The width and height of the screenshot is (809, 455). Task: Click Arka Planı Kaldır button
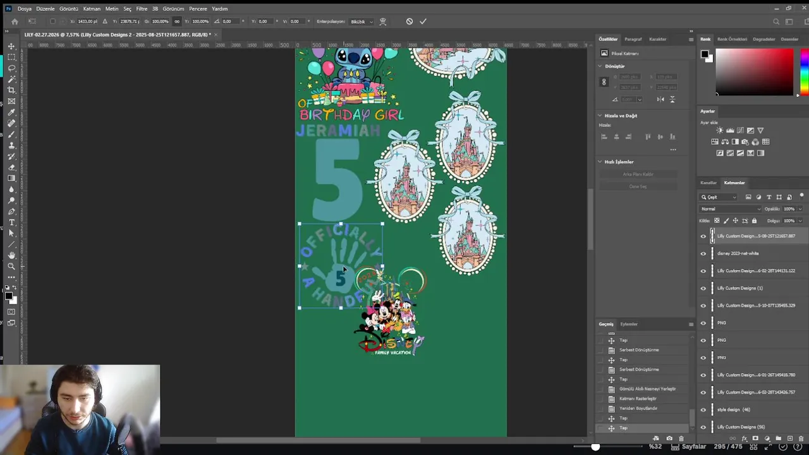click(x=638, y=174)
